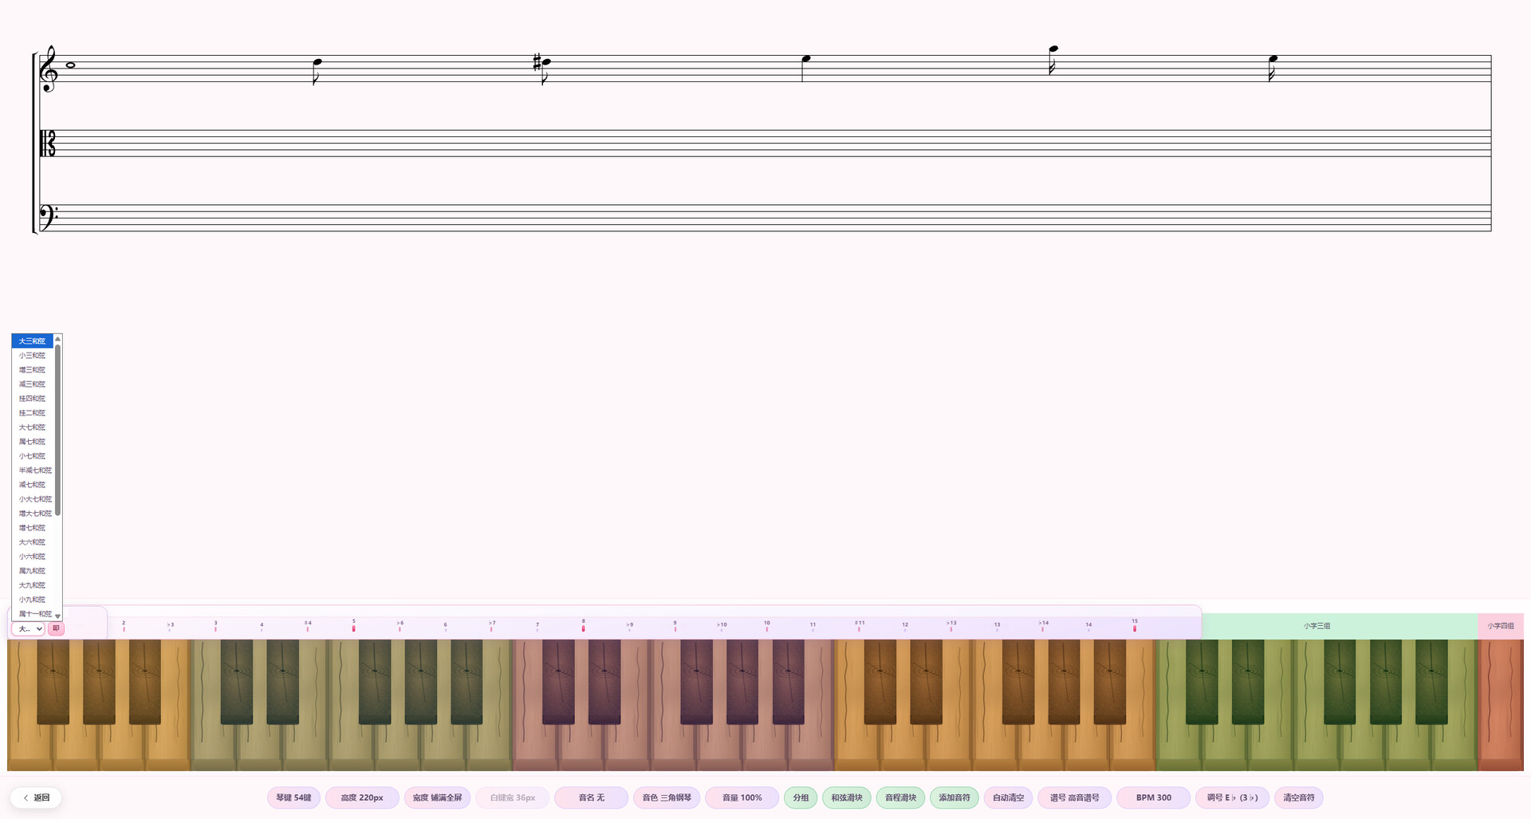Click interval marker 15 on the slider

click(1135, 625)
